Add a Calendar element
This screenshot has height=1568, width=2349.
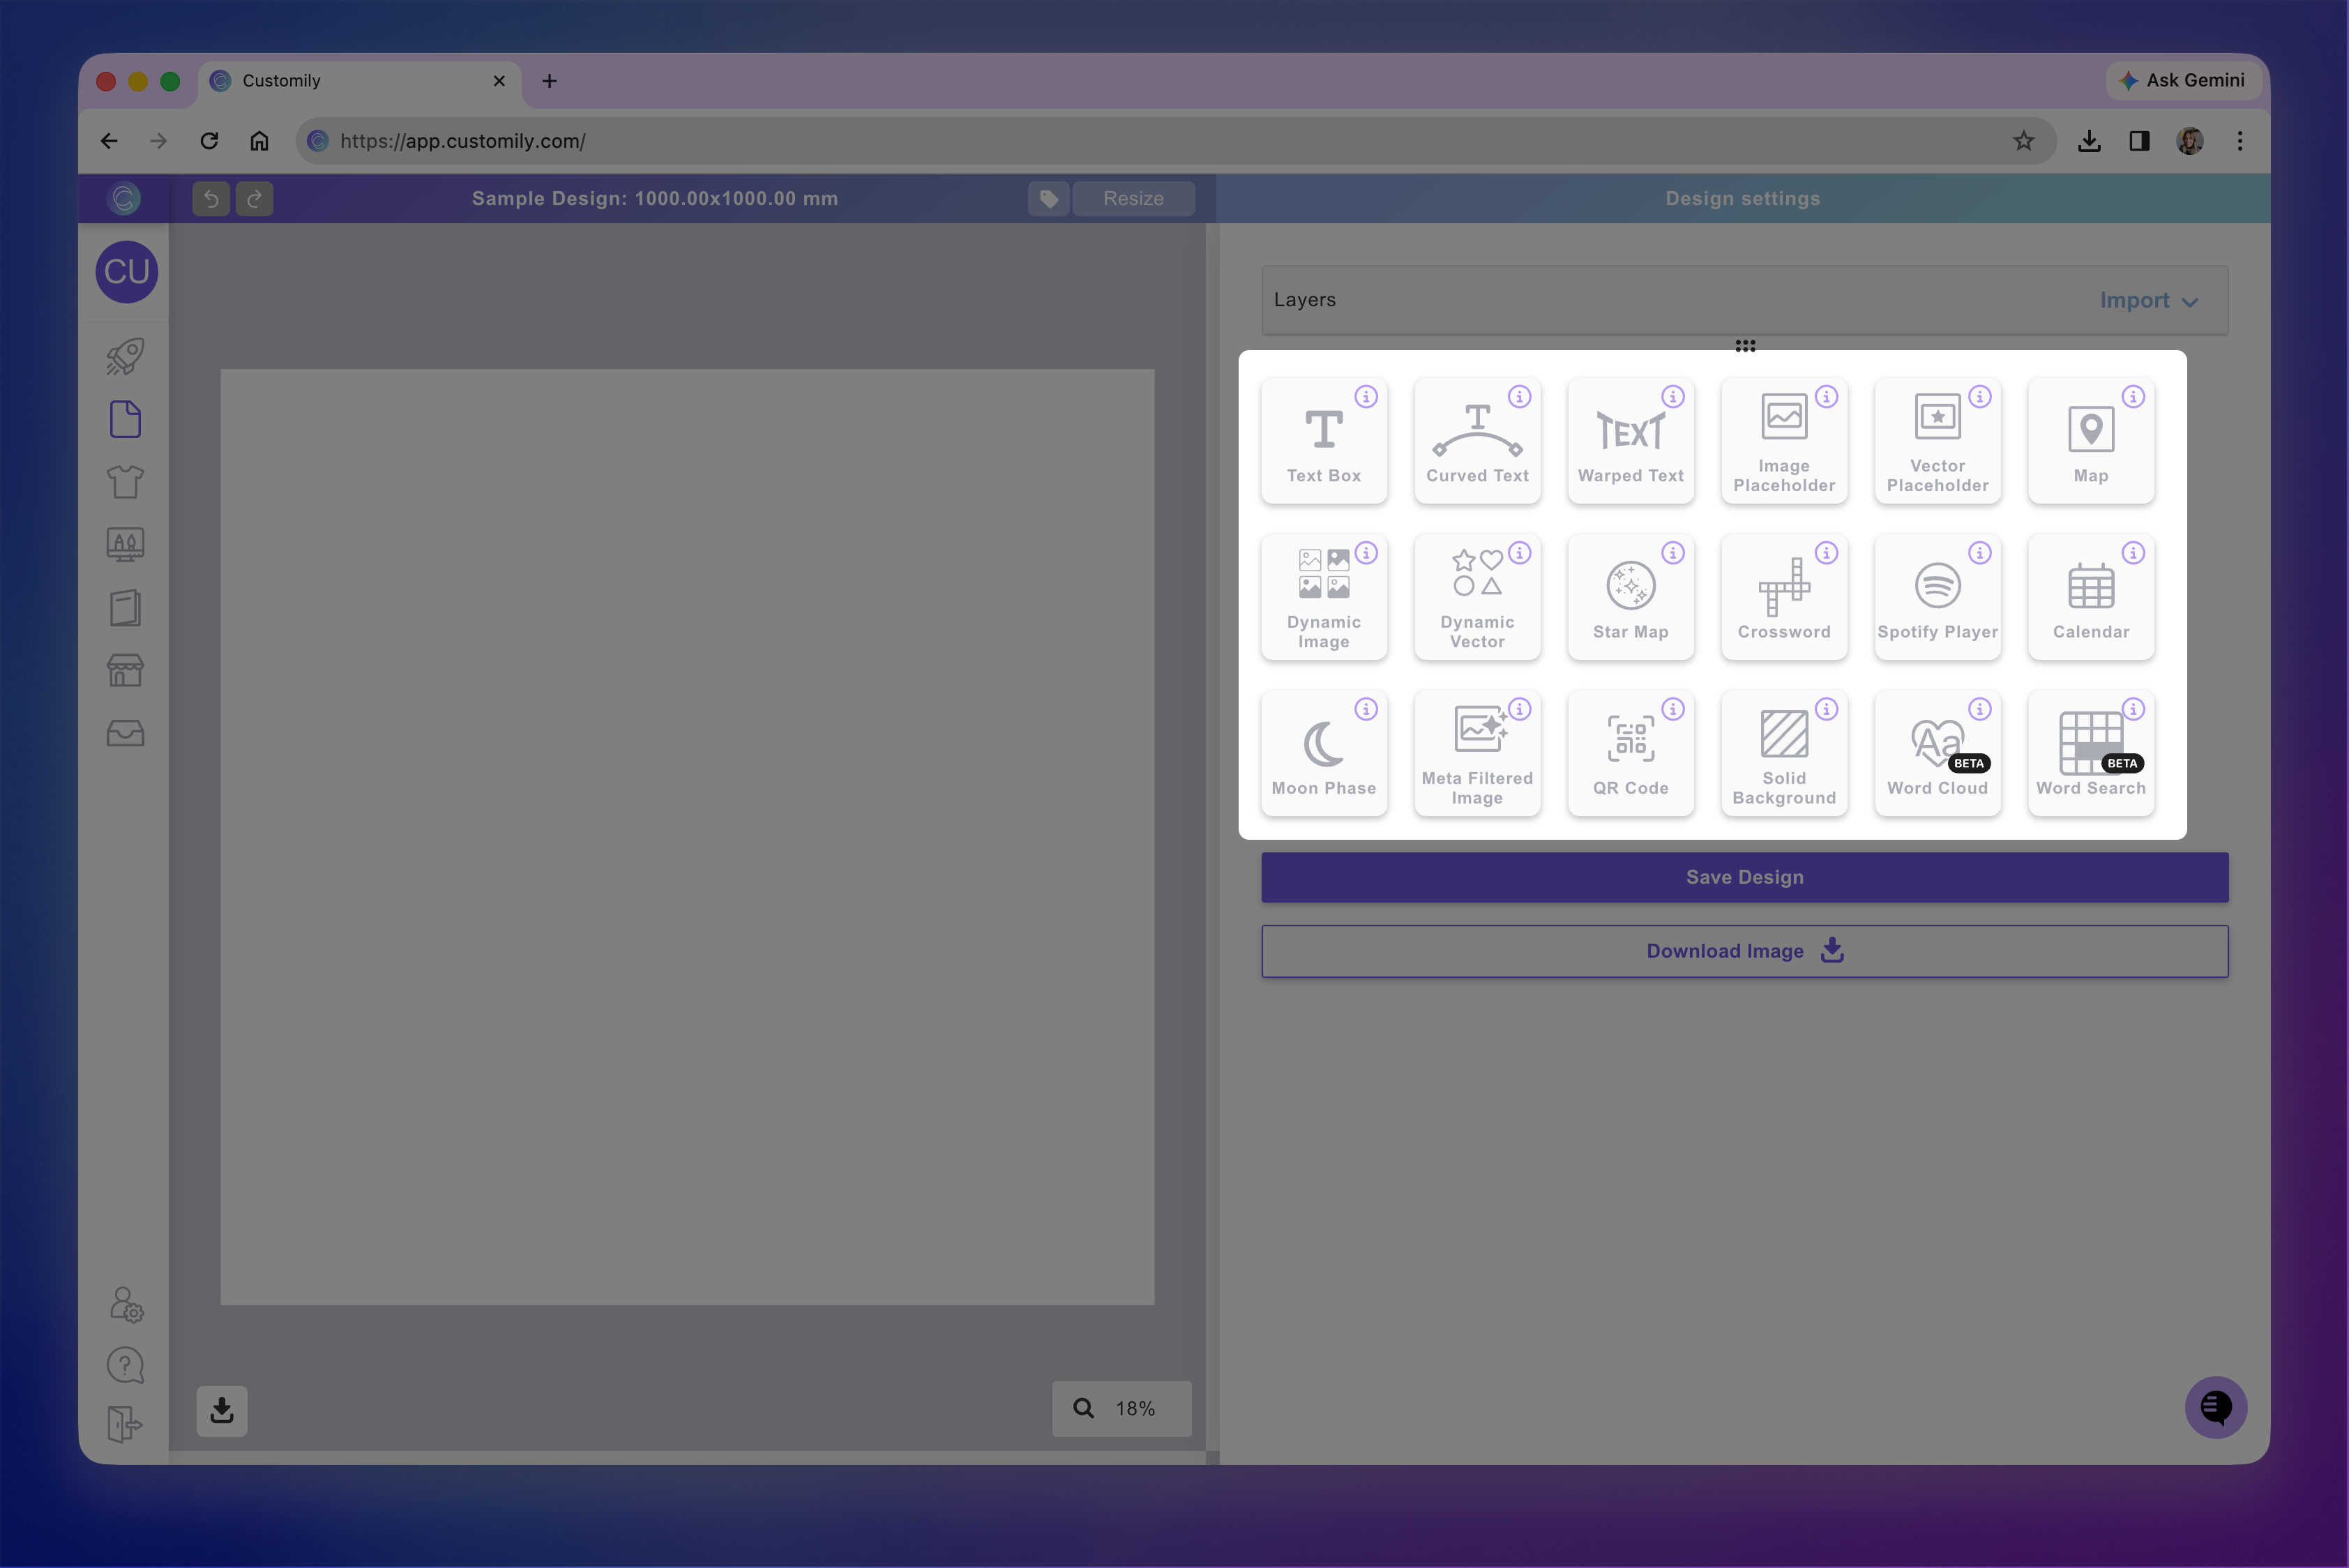(2091, 597)
